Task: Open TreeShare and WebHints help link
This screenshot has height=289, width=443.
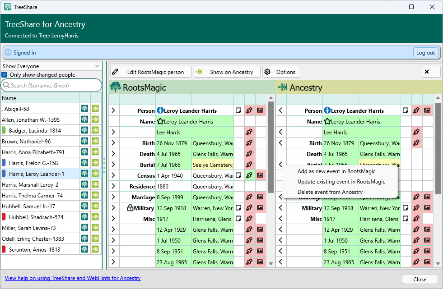Action: (73, 278)
